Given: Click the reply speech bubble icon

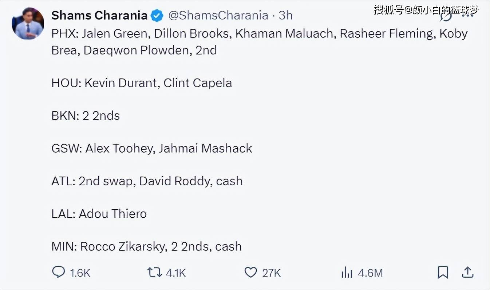Looking at the screenshot, I should pos(58,272).
